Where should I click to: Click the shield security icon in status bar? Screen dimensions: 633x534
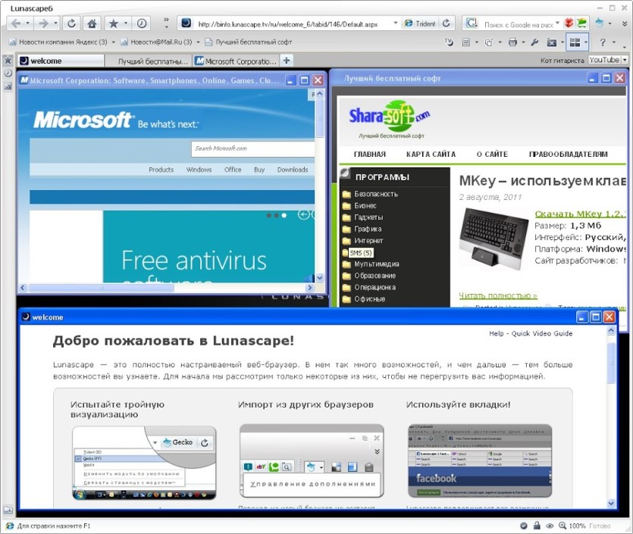pos(524,526)
